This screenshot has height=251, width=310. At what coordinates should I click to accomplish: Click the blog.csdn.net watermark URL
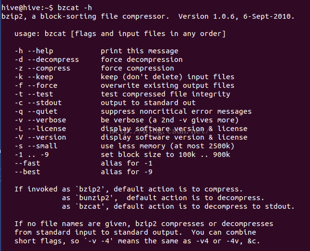[159, 131]
